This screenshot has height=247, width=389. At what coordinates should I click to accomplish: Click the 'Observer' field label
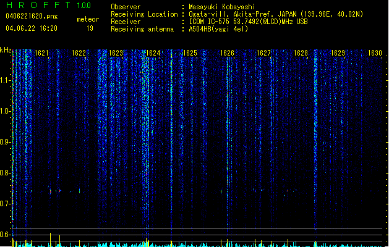pos(126,7)
